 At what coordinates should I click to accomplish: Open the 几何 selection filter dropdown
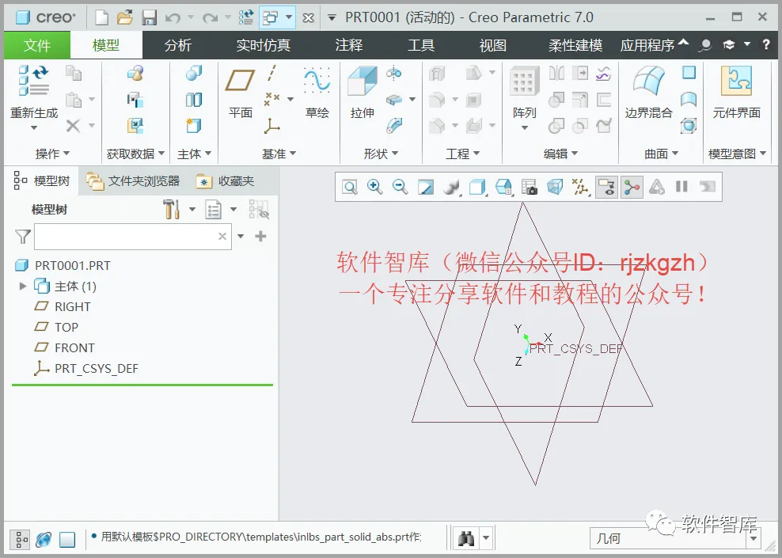pos(754,538)
